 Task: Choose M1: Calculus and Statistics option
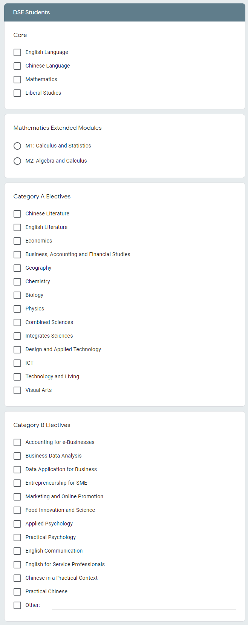point(17,146)
